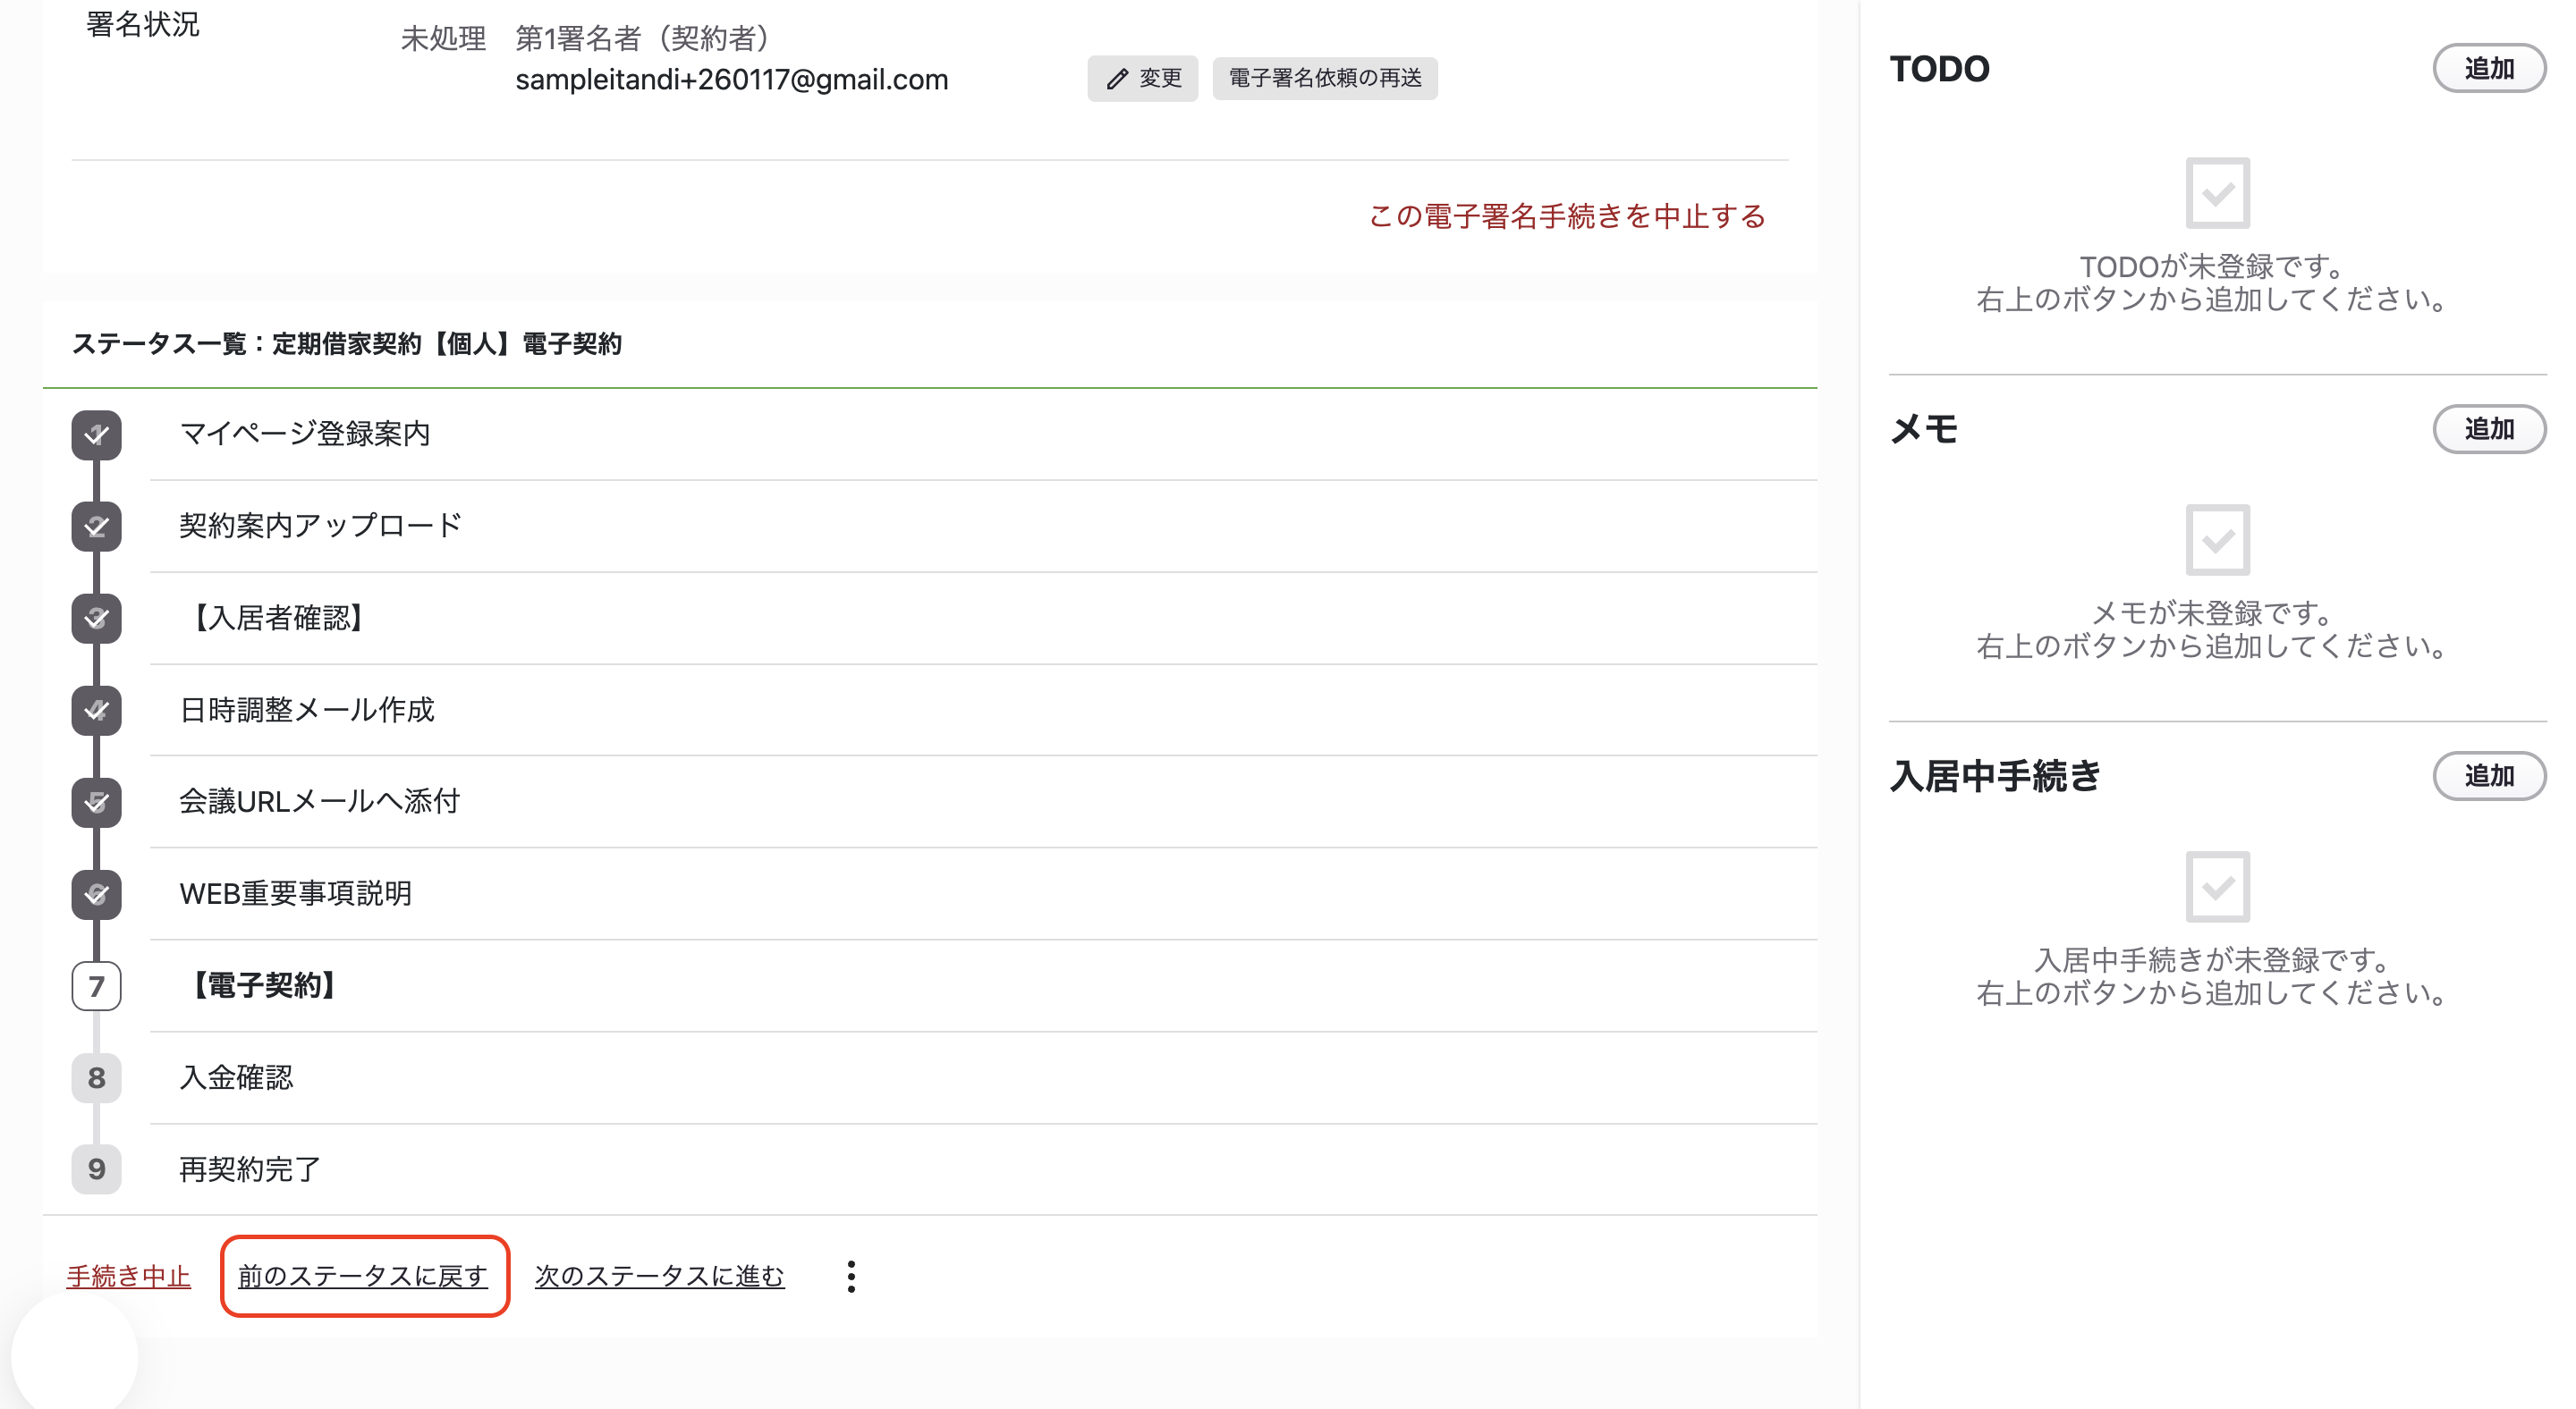
Task: Click completed step icon for 【入居者確認】
Action: point(96,619)
